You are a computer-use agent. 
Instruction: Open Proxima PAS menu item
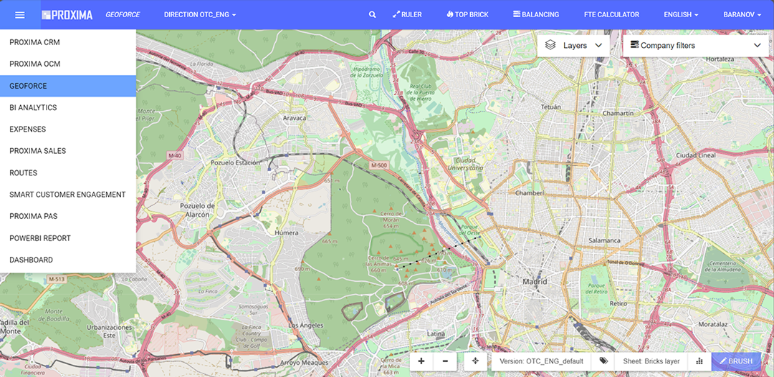[68, 216]
